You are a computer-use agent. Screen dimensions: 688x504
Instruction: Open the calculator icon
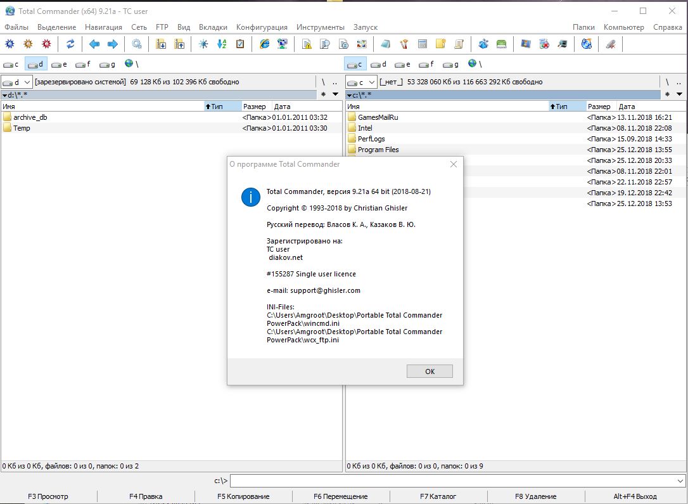pyautogui.click(x=423, y=44)
